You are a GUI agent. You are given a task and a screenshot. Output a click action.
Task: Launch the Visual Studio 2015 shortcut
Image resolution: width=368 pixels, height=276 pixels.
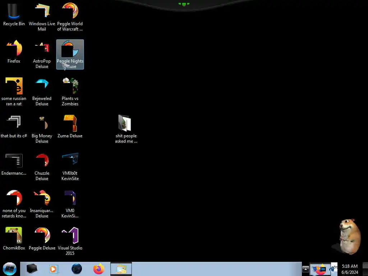pos(70,241)
